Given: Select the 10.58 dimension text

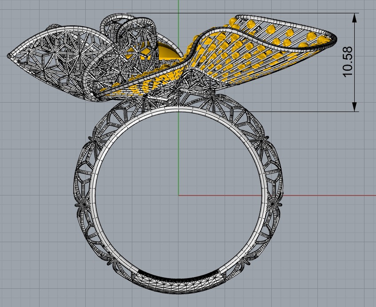Looking at the screenshot, I should point(348,62).
